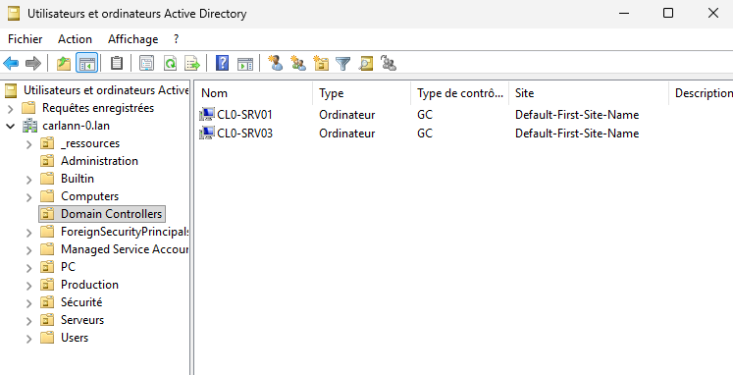Select ForeignSecurityPrincipals in the tree
The height and width of the screenshot is (375, 733).
coord(125,232)
